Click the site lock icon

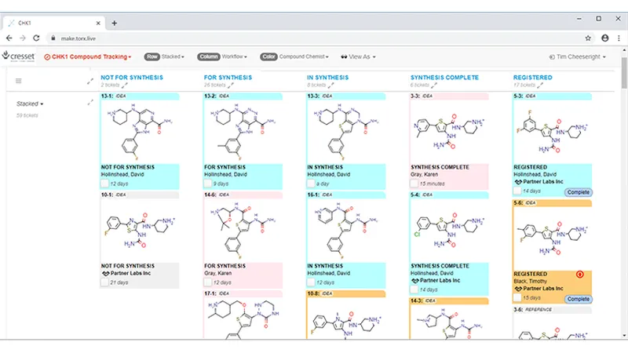click(x=53, y=38)
